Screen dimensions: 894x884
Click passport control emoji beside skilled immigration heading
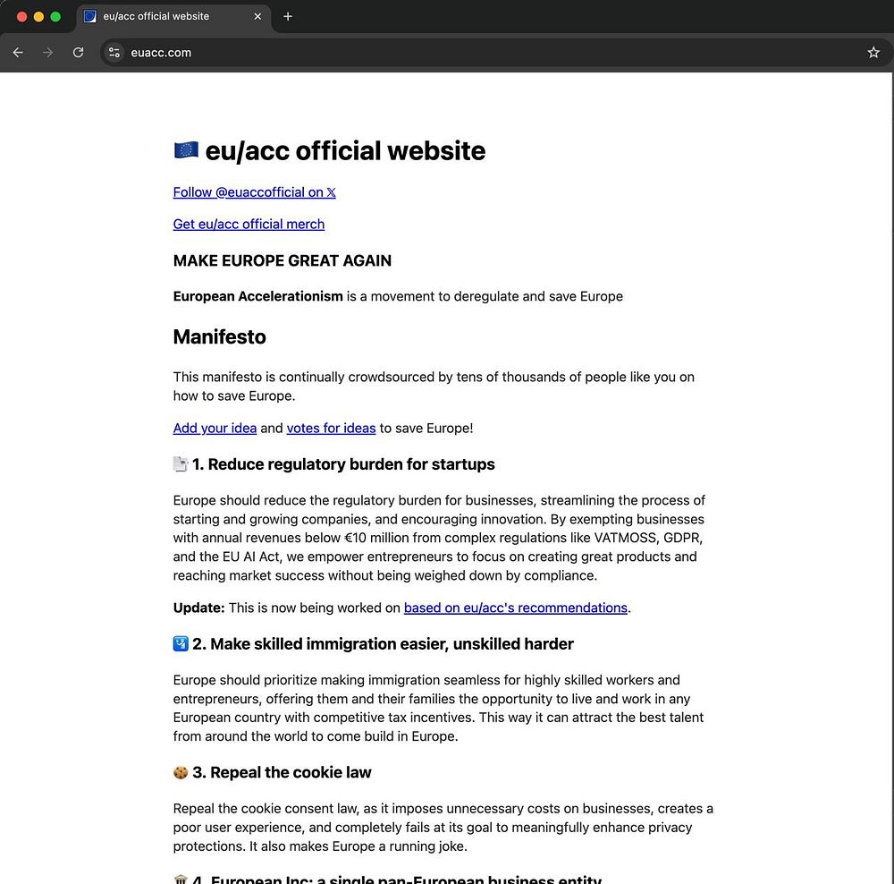point(181,643)
